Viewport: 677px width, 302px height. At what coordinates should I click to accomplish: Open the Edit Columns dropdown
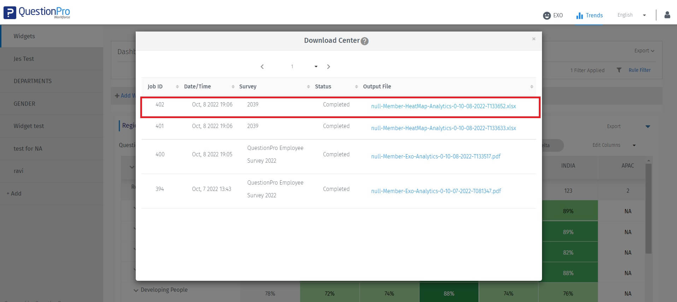pos(614,145)
